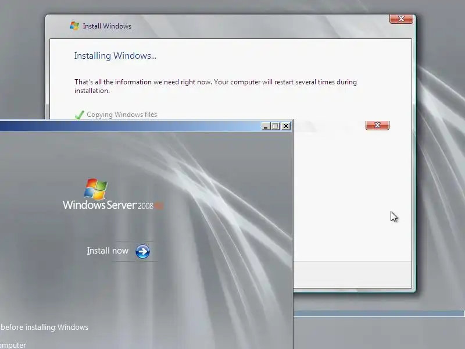Minimize the front blue-titled window
Image resolution: width=465 pixels, height=349 pixels.
click(x=266, y=126)
